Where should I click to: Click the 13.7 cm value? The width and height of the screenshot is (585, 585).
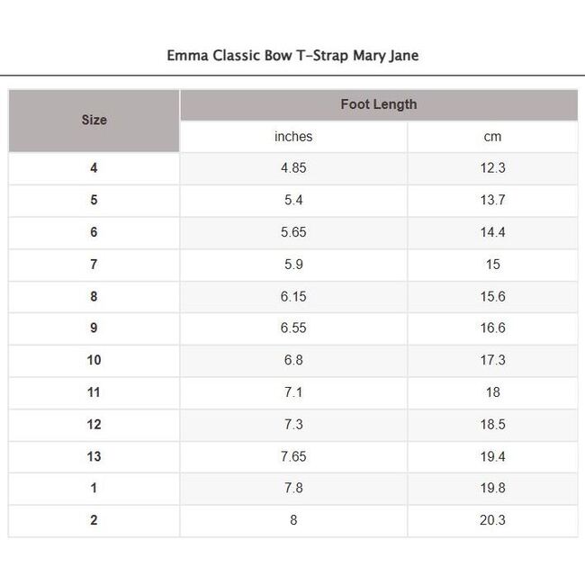coord(492,200)
